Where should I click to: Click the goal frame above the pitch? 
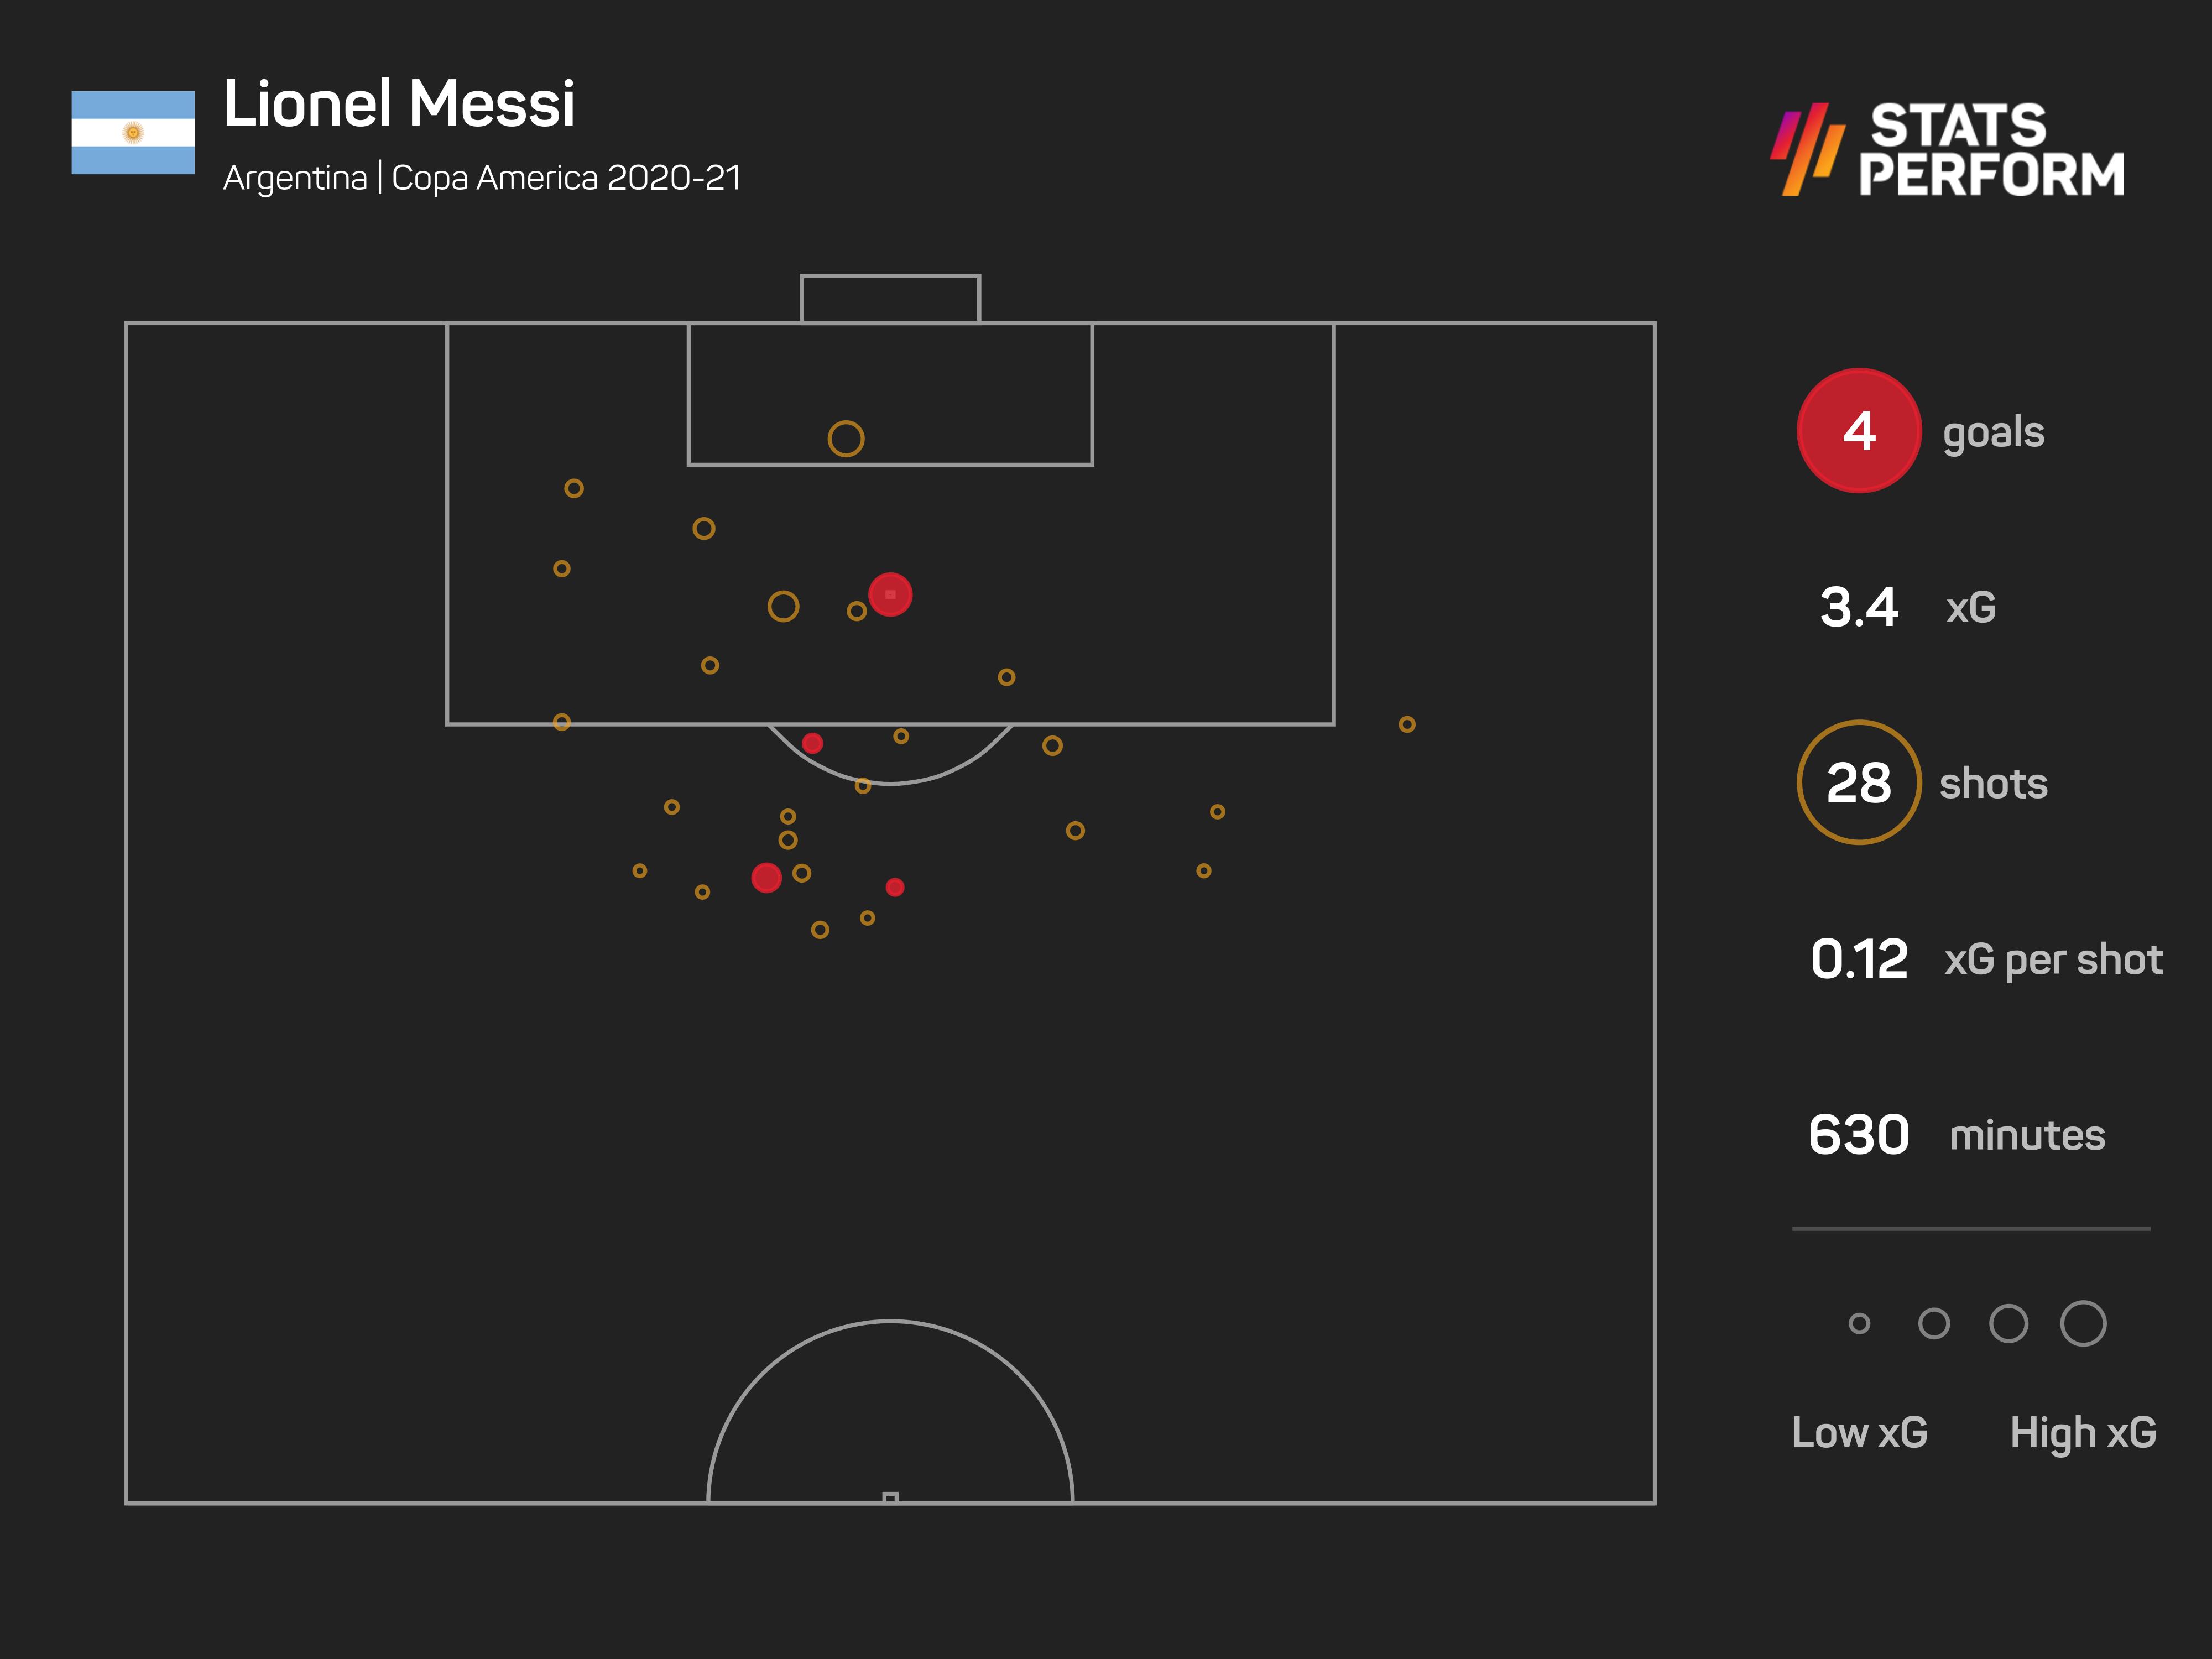[x=890, y=298]
